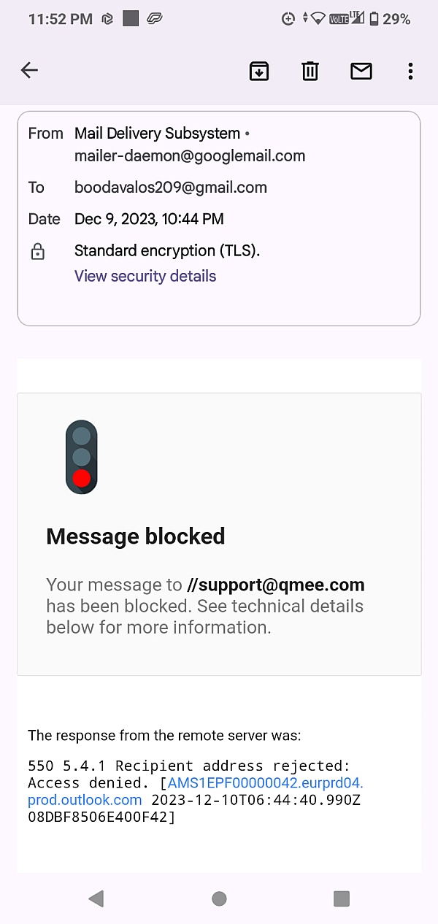The height and width of the screenshot is (924, 438).
Task: Tap the 550 5.4.1 error response text
Action: click(x=189, y=766)
